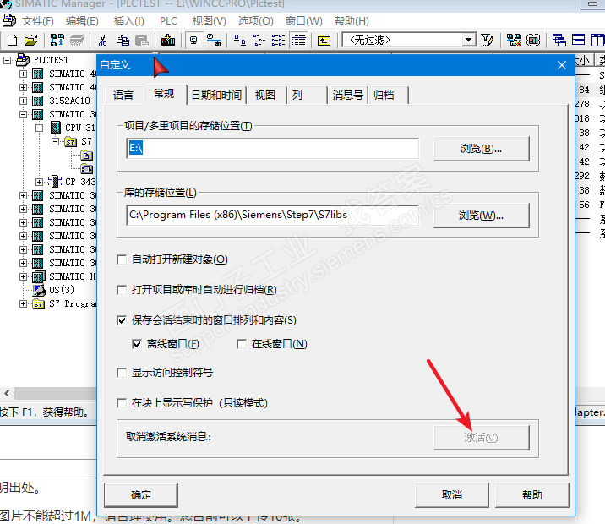Expand the CP 343 tree node
Viewport: 605px width, 524px height.
[x=40, y=182]
